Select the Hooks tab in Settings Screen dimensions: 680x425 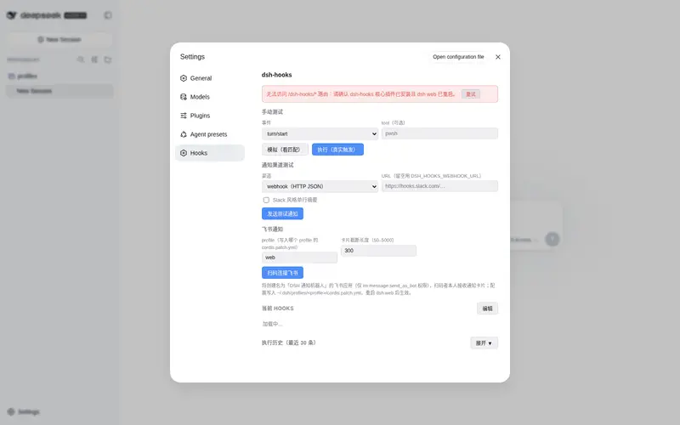pyautogui.click(x=210, y=153)
